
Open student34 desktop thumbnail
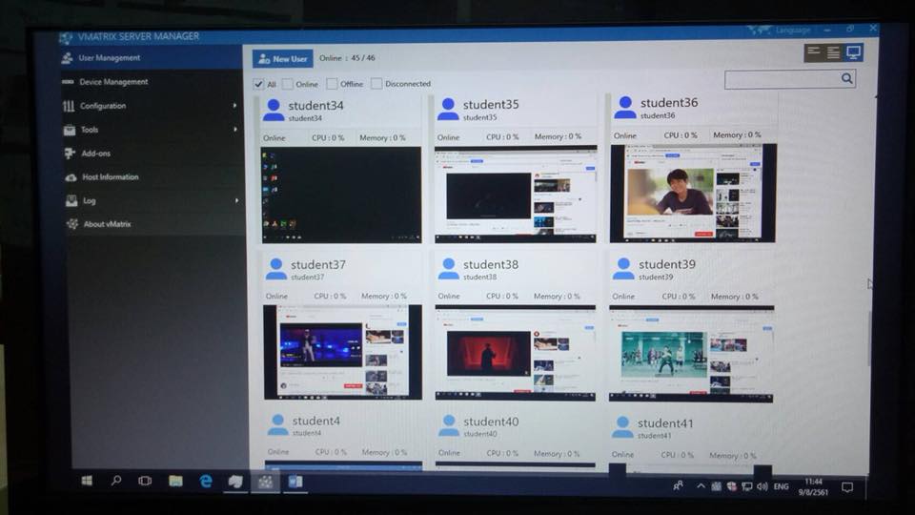(341, 195)
